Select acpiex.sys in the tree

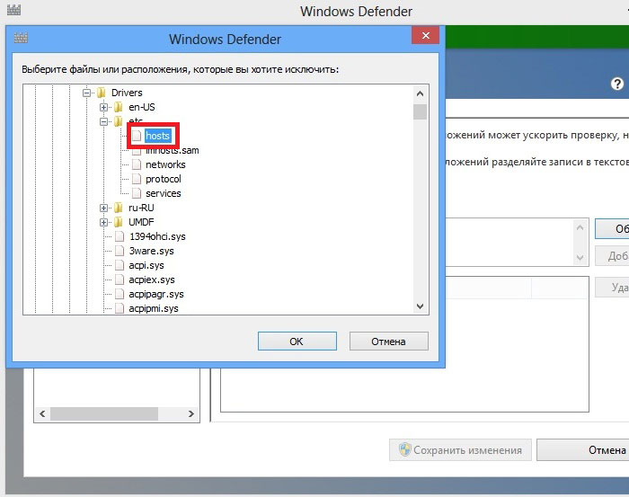coord(152,280)
